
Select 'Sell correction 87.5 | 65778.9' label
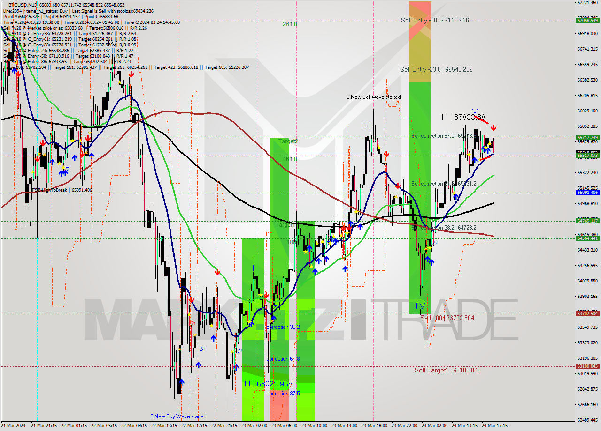tap(444, 136)
